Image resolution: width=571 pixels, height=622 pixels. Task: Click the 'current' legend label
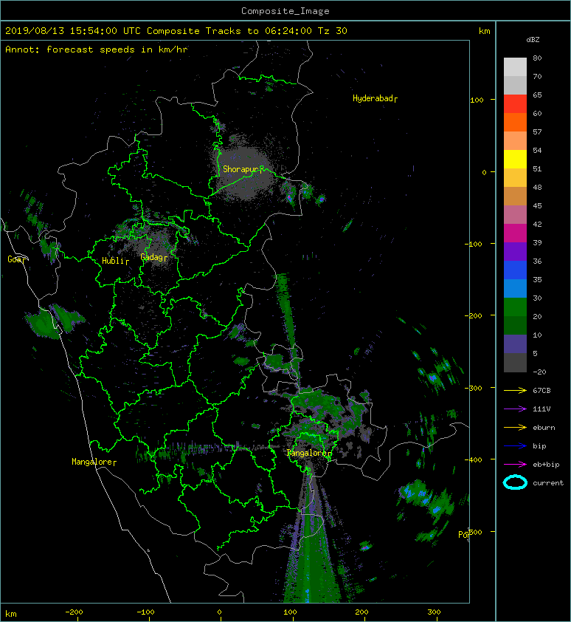pos(548,483)
